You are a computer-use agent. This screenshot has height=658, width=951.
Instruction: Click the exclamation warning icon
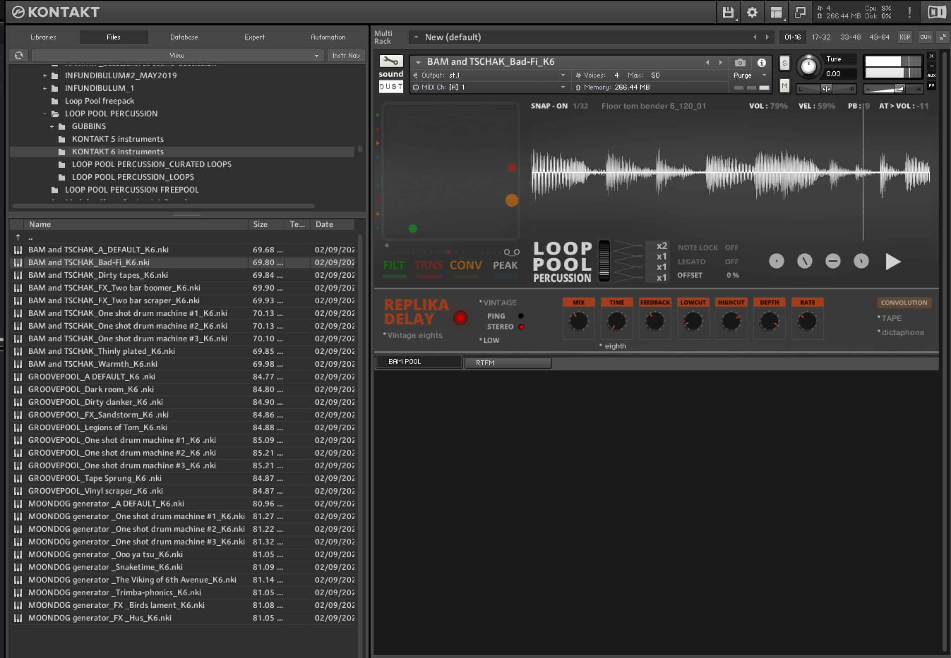click(909, 12)
